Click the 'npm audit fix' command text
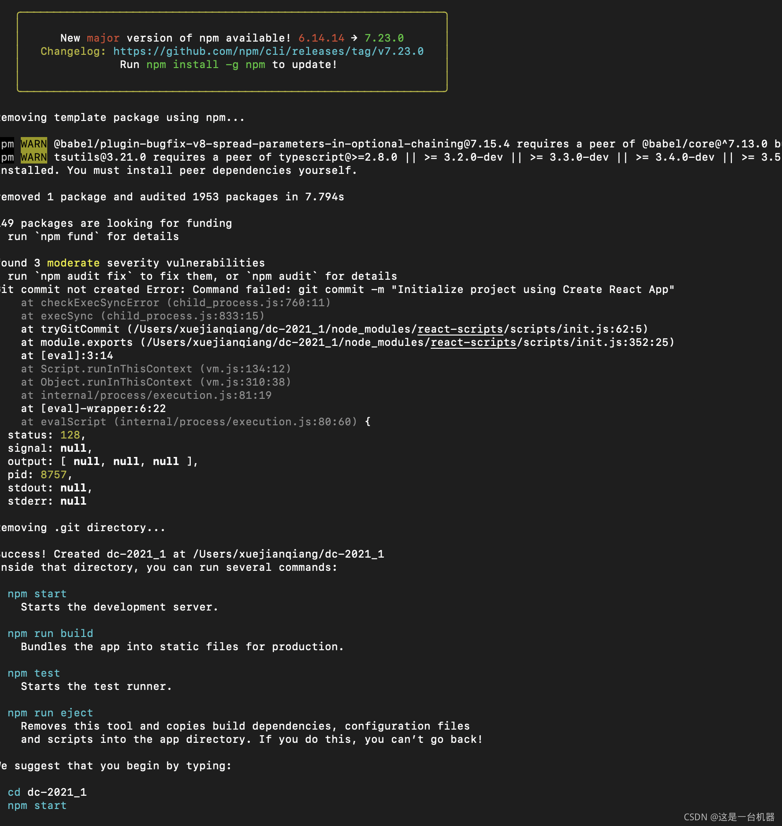The height and width of the screenshot is (826, 782). tap(83, 276)
